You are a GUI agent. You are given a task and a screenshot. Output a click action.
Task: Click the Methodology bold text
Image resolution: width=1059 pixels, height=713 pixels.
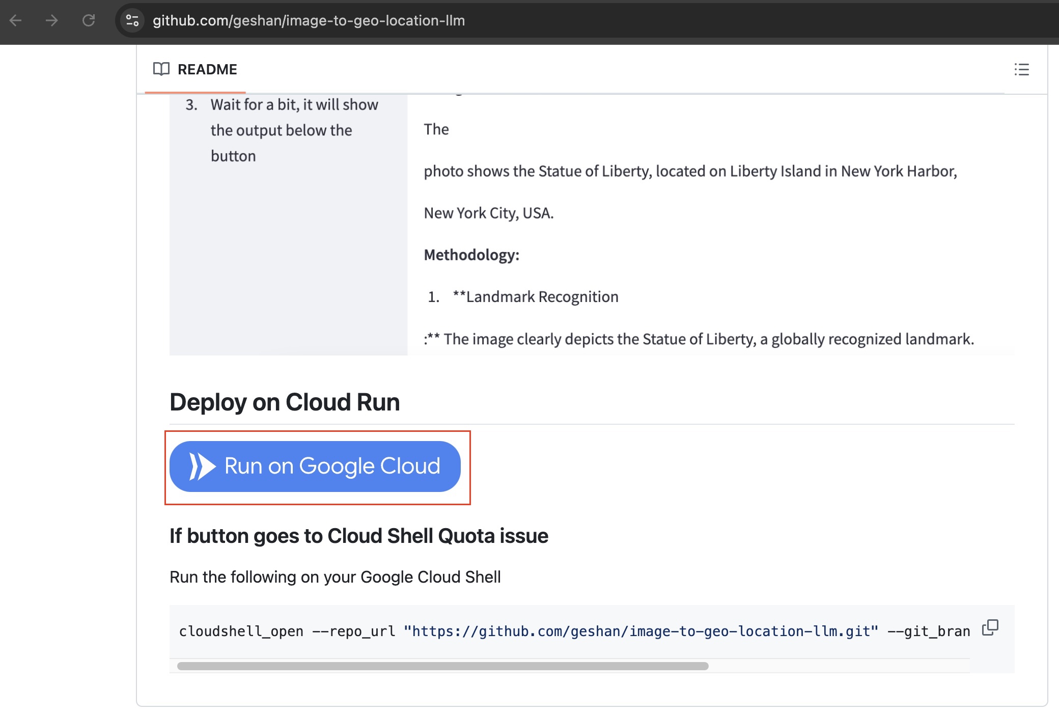[471, 255]
